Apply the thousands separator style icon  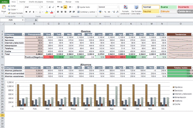(x=109, y=12)
